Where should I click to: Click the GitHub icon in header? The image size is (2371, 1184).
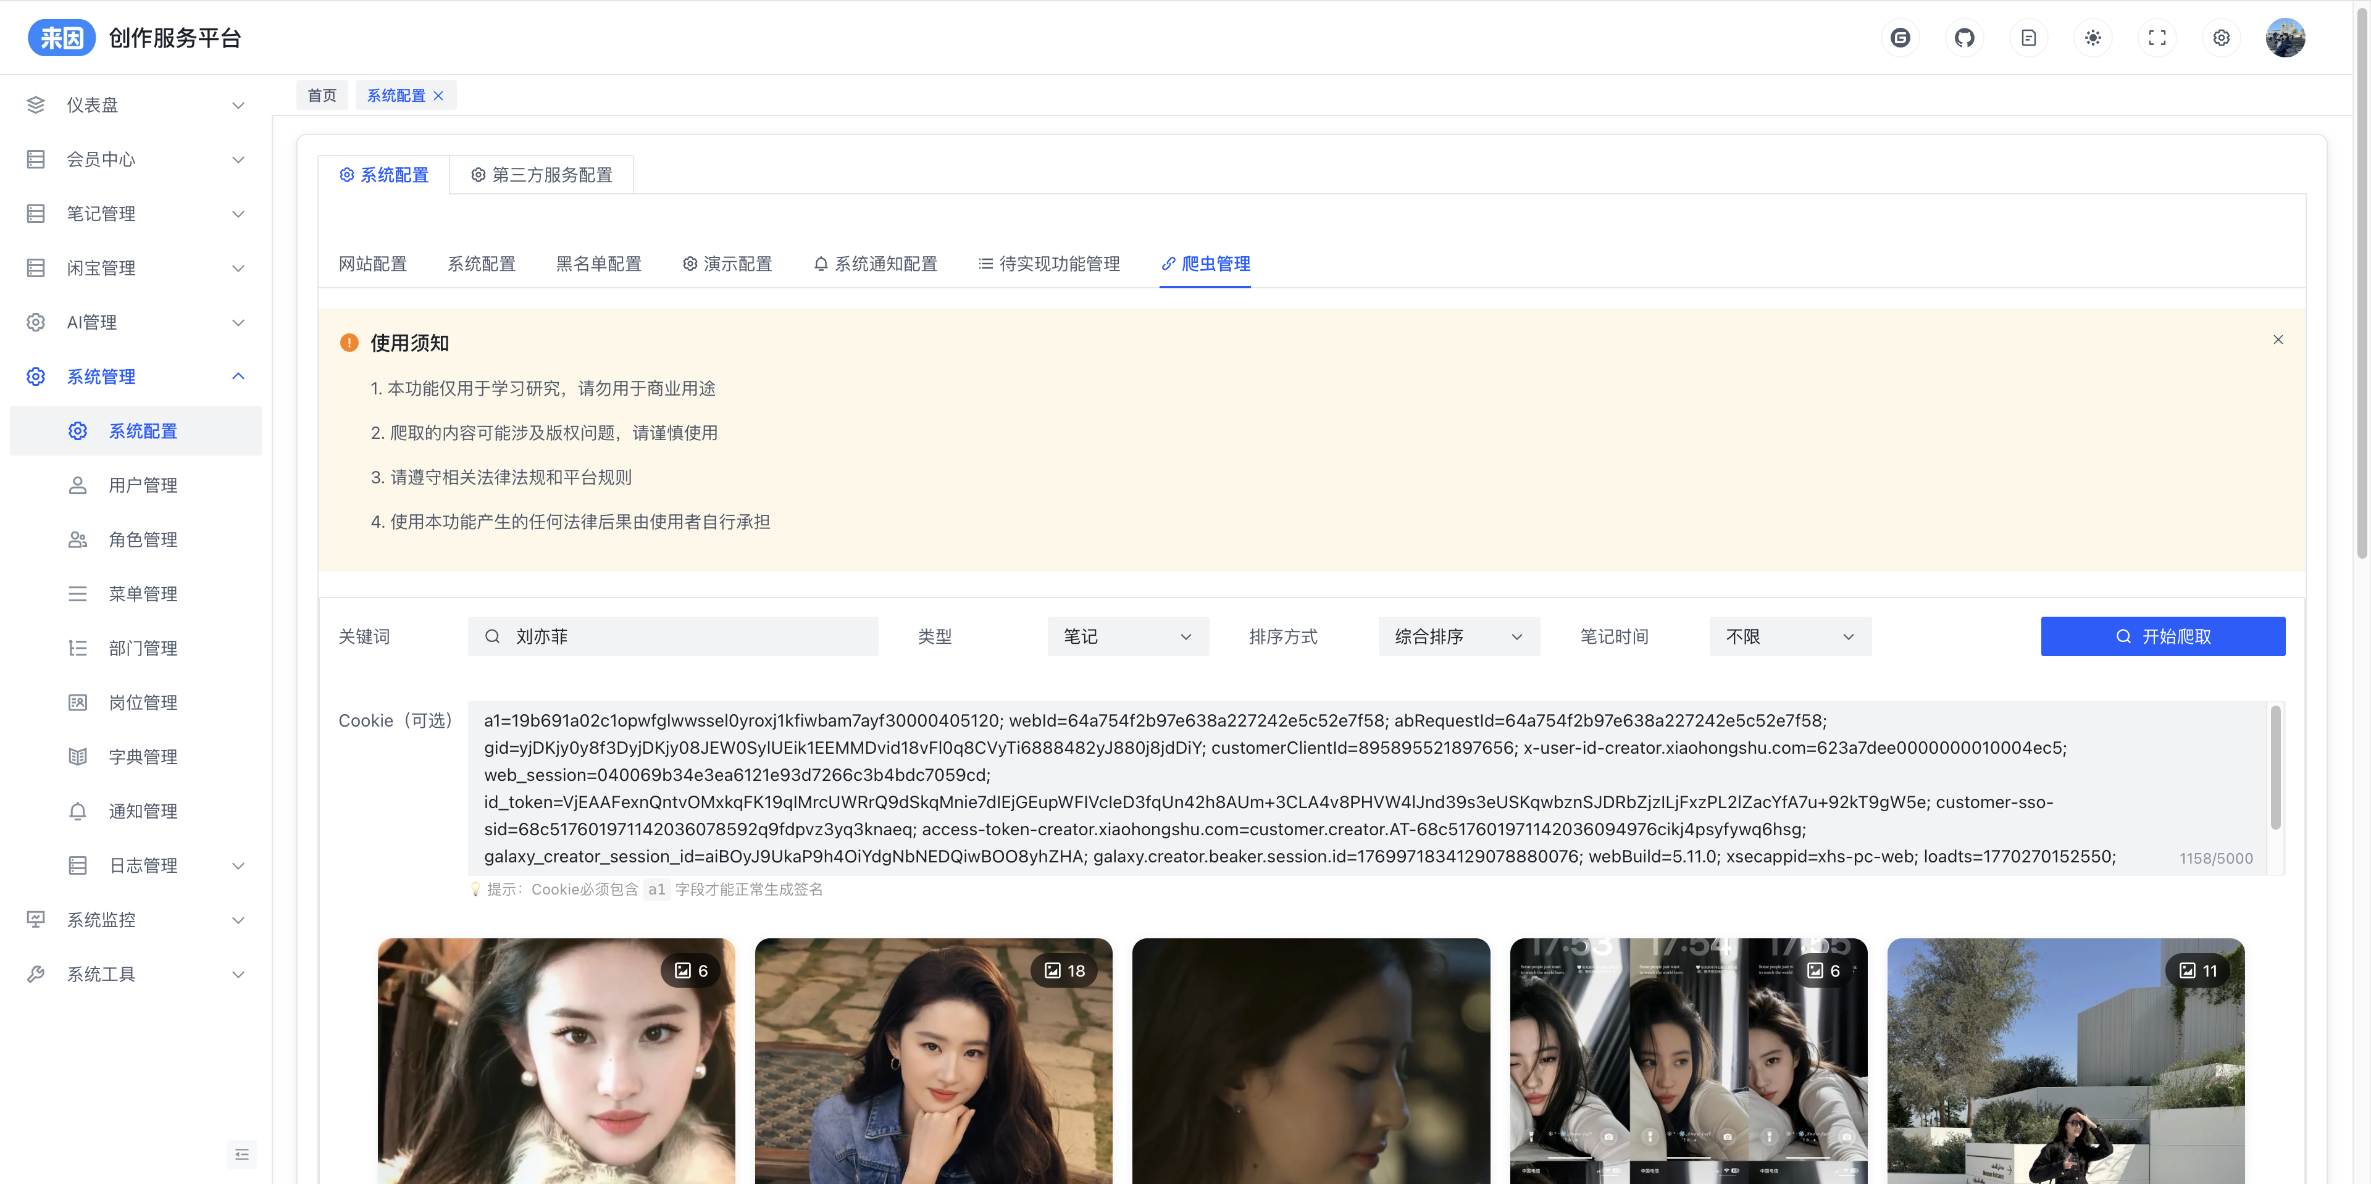pos(1964,38)
